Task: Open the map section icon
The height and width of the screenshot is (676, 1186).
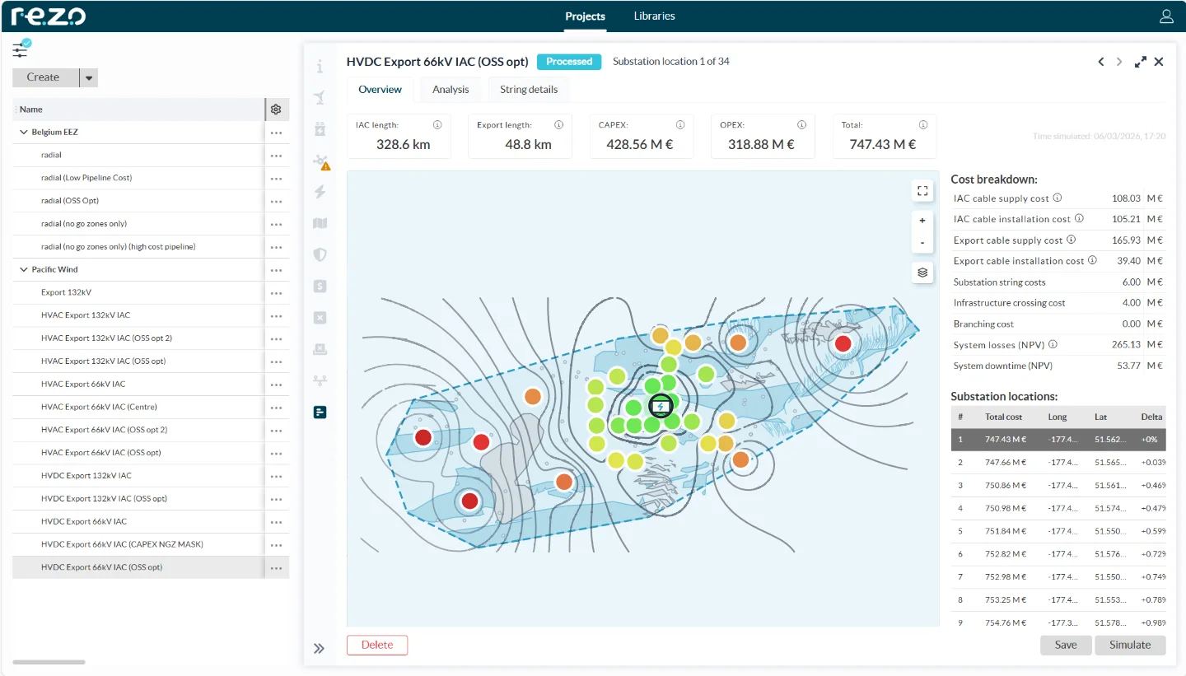Action: (320, 223)
